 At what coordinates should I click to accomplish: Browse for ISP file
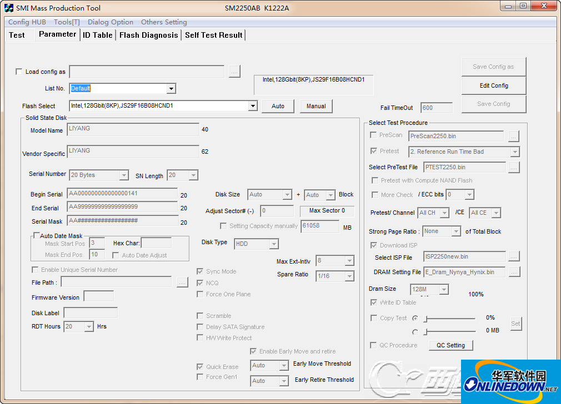tap(514, 257)
